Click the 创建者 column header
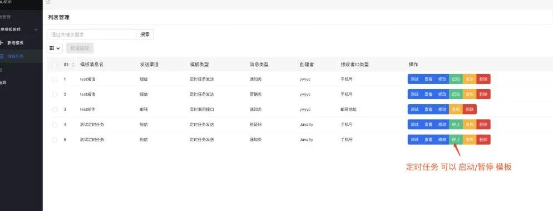The height and width of the screenshot is (211, 553). pos(307,65)
